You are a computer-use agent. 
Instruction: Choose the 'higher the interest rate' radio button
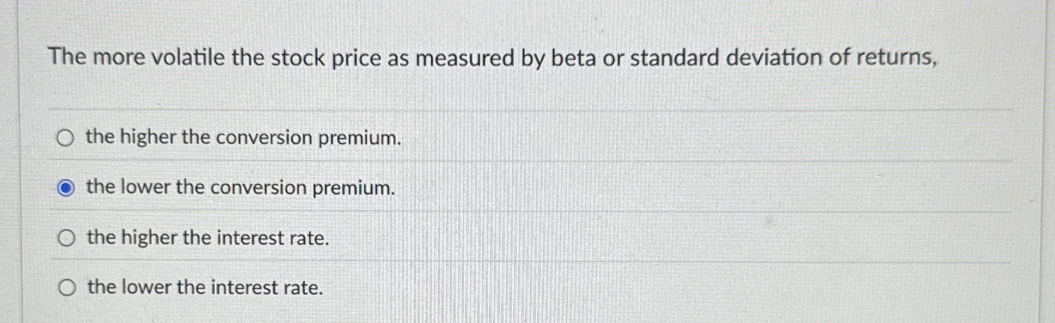[x=66, y=239]
